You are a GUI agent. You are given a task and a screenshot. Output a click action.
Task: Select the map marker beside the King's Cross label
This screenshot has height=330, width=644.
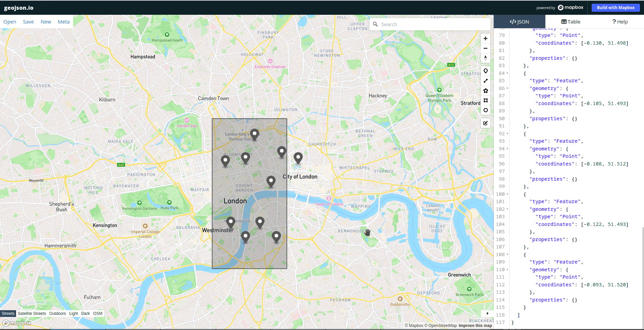coord(255,134)
